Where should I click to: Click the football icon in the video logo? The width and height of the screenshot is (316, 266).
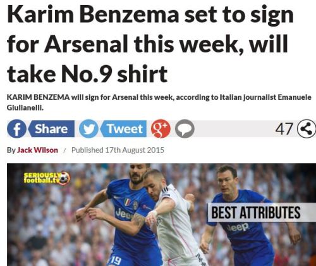[x=64, y=178]
